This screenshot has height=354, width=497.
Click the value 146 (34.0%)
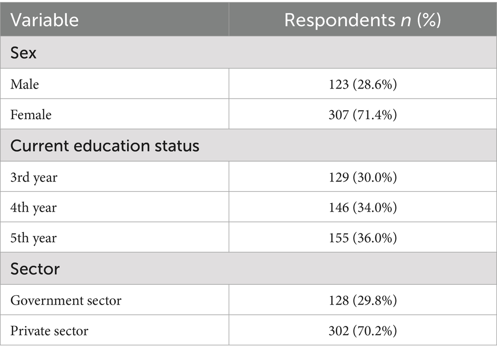pyautogui.click(x=362, y=208)
